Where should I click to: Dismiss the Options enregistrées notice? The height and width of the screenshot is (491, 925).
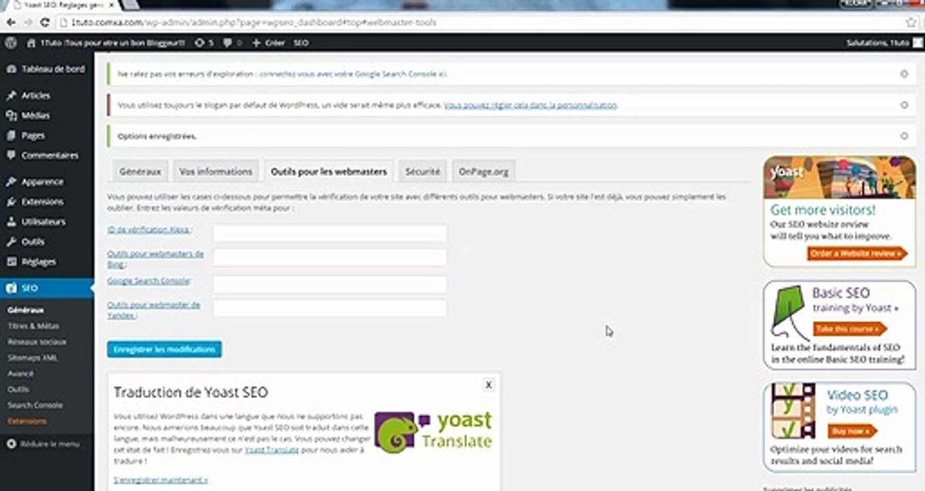coord(904,136)
